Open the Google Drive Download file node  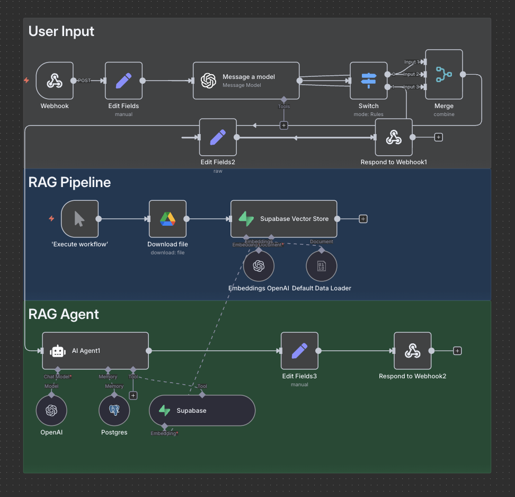click(x=167, y=219)
